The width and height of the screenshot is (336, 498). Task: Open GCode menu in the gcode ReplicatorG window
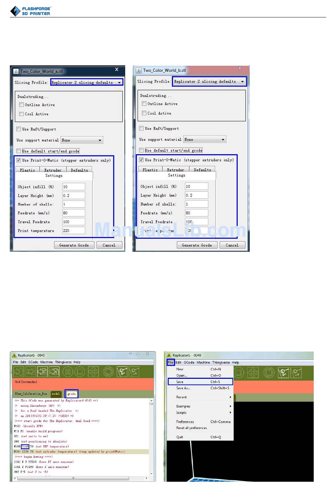click(x=33, y=362)
